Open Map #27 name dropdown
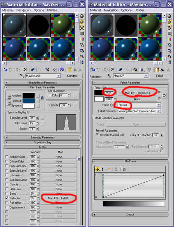 coord(146,76)
